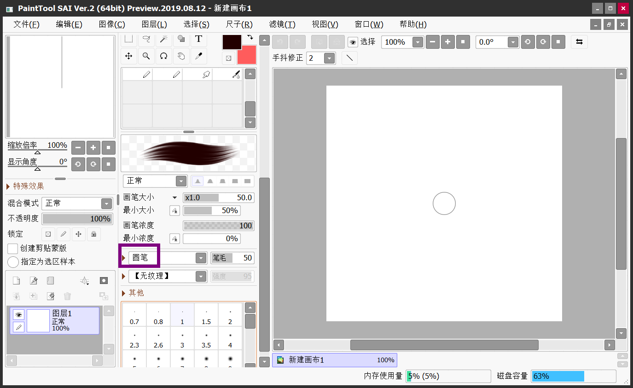This screenshot has width=633, height=388.
Task: Reset canvas rotation in top toolbar
Action: [558, 42]
